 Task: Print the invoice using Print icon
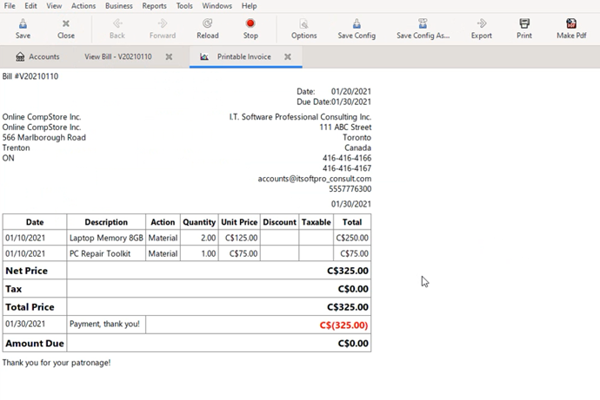pyautogui.click(x=523, y=29)
